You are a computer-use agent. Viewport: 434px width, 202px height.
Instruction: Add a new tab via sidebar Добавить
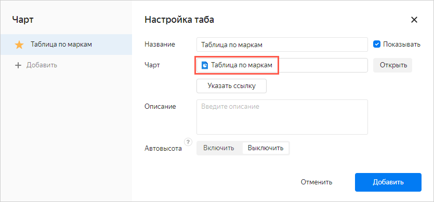coord(36,65)
